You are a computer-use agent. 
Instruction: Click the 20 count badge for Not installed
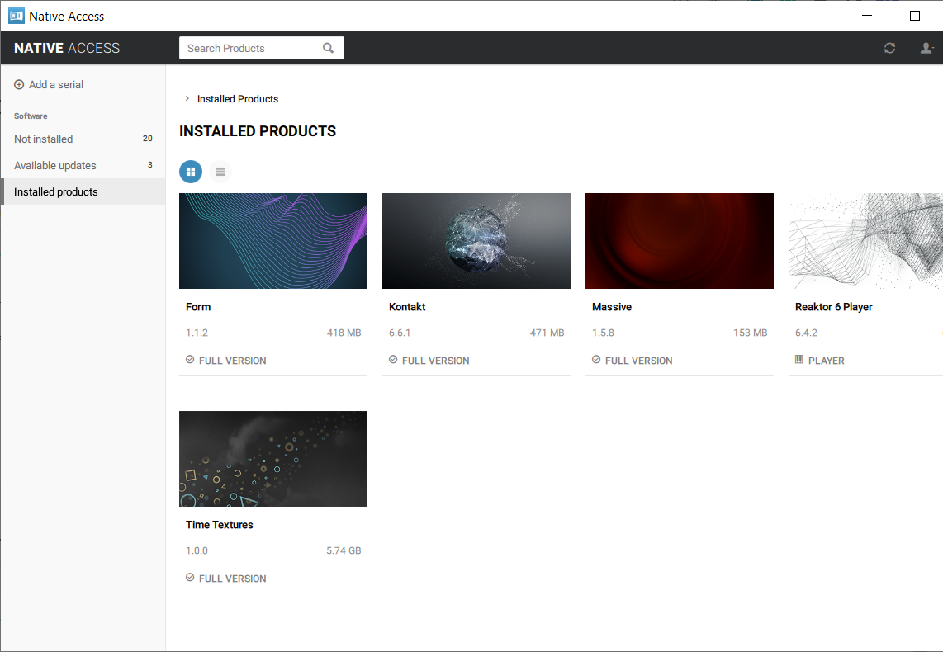pyautogui.click(x=147, y=138)
